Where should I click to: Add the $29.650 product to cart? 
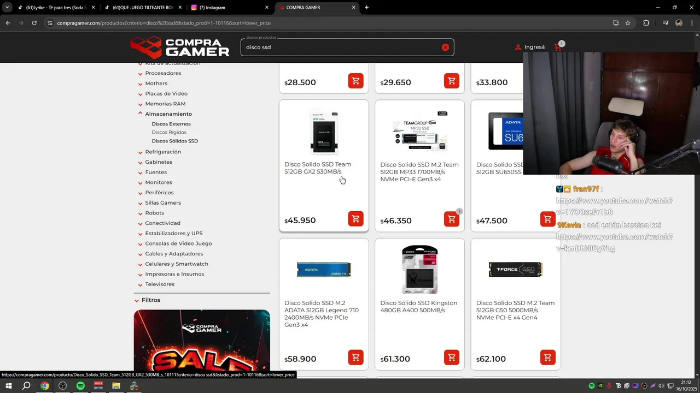pyautogui.click(x=451, y=81)
